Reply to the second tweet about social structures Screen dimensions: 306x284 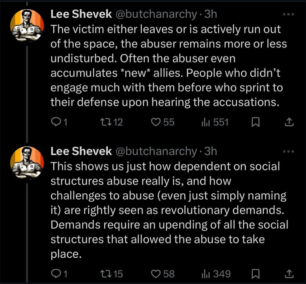55,274
